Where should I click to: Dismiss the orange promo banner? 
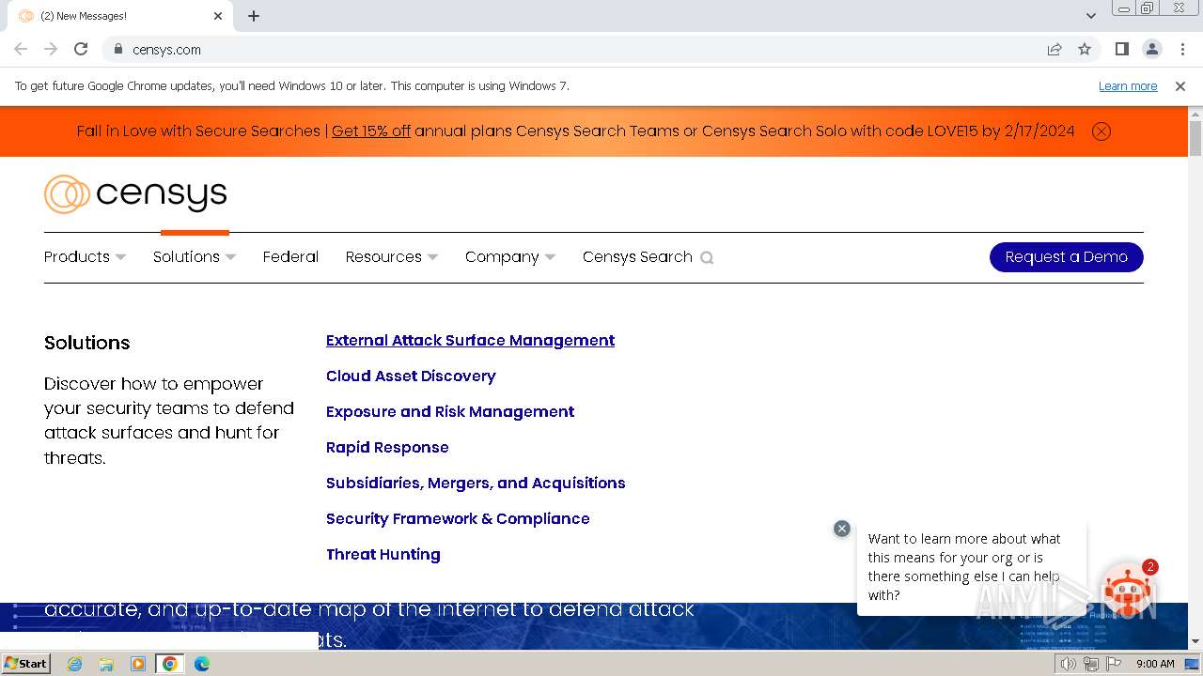tap(1101, 131)
